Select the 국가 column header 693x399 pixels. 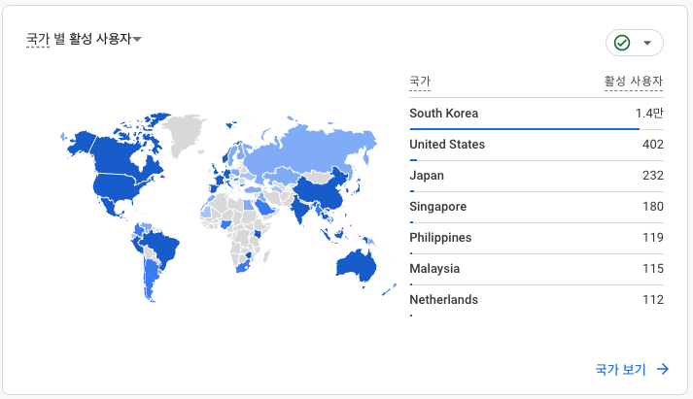pyautogui.click(x=420, y=82)
